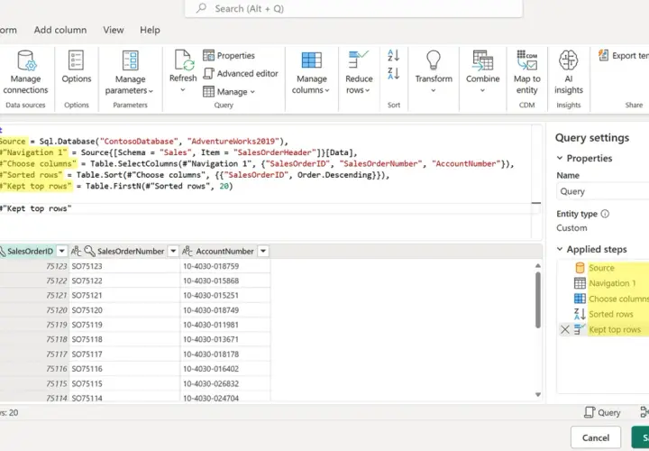Change SalesOrderNumber column data type icon
The image size is (649, 451).
(x=76, y=251)
